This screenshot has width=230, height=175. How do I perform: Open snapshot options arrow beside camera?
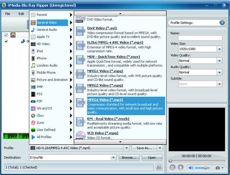click(222, 168)
